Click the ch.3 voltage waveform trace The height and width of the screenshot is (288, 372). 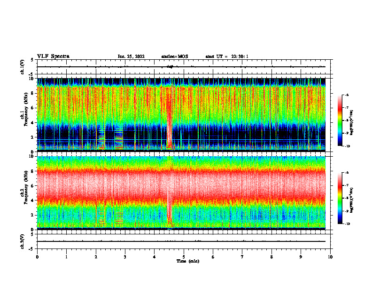click(x=181, y=241)
